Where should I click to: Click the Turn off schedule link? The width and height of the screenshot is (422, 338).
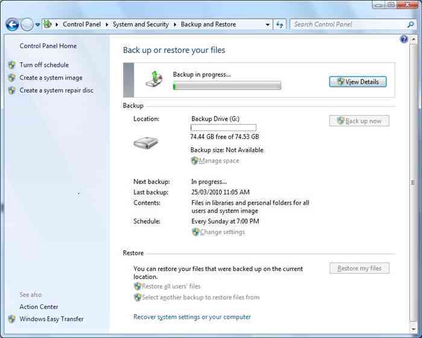coord(44,65)
